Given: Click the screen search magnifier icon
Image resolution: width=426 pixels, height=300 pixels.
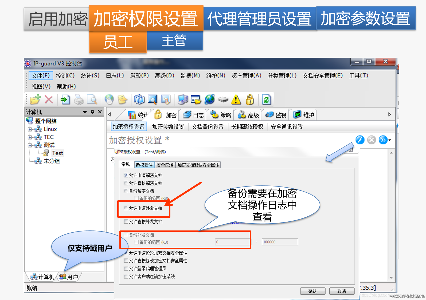Looking at the screenshot, I should [x=153, y=100].
